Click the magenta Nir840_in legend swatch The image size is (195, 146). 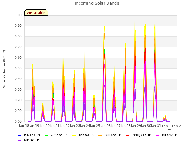click(158, 135)
